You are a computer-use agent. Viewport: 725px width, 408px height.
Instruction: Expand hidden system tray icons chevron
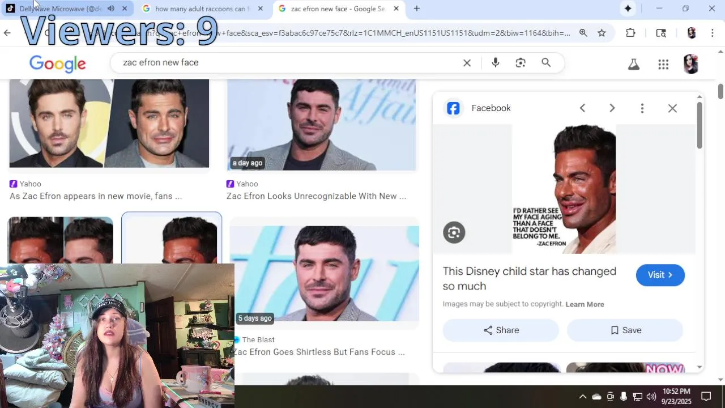[582, 397]
